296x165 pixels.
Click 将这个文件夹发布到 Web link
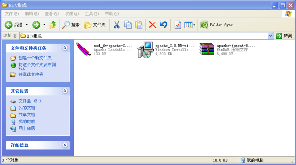pyautogui.click(x=37, y=67)
